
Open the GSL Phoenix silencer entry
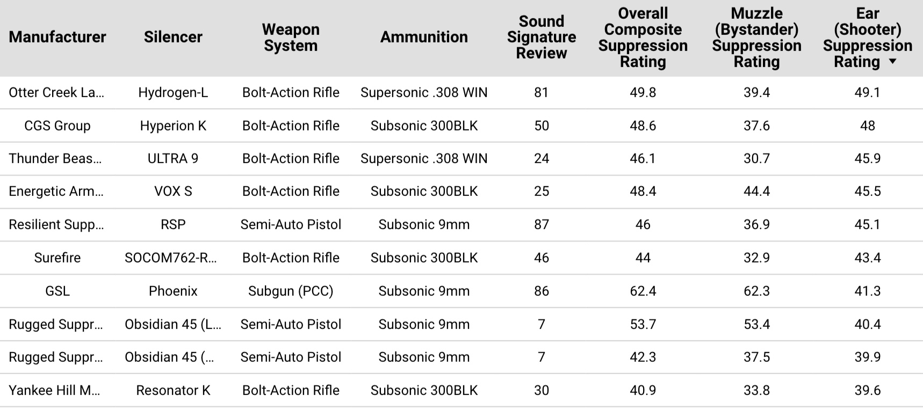point(173,291)
